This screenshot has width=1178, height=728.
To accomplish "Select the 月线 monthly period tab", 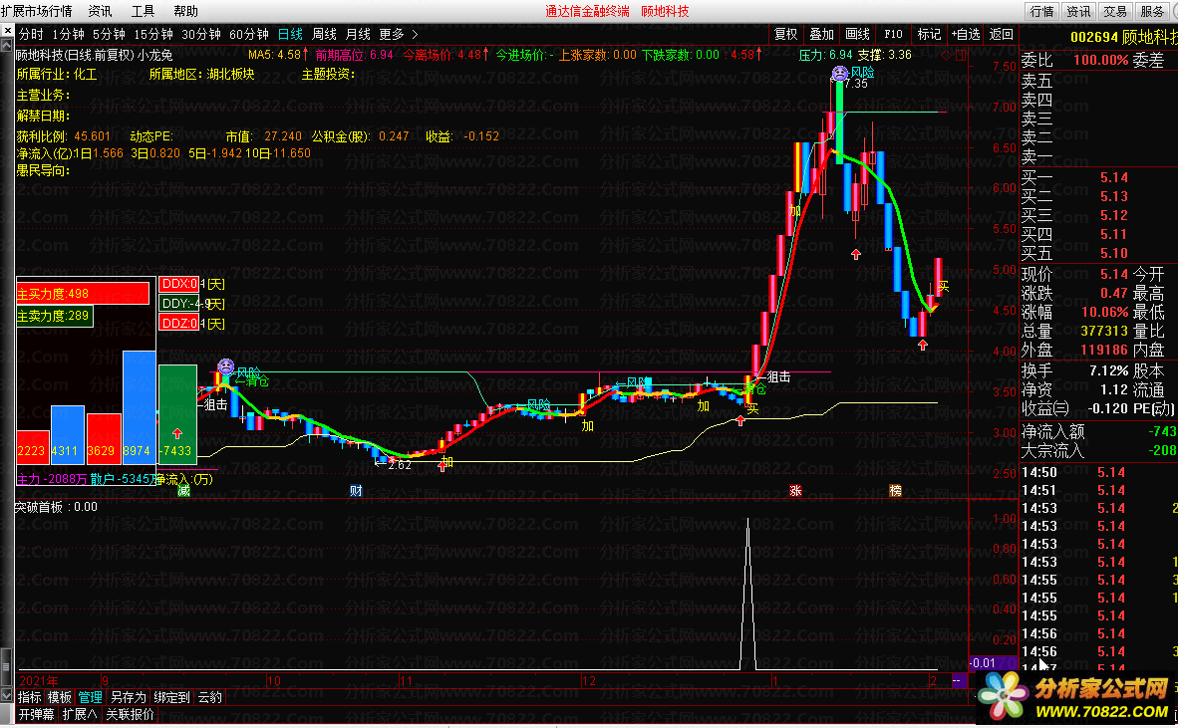I will point(358,35).
